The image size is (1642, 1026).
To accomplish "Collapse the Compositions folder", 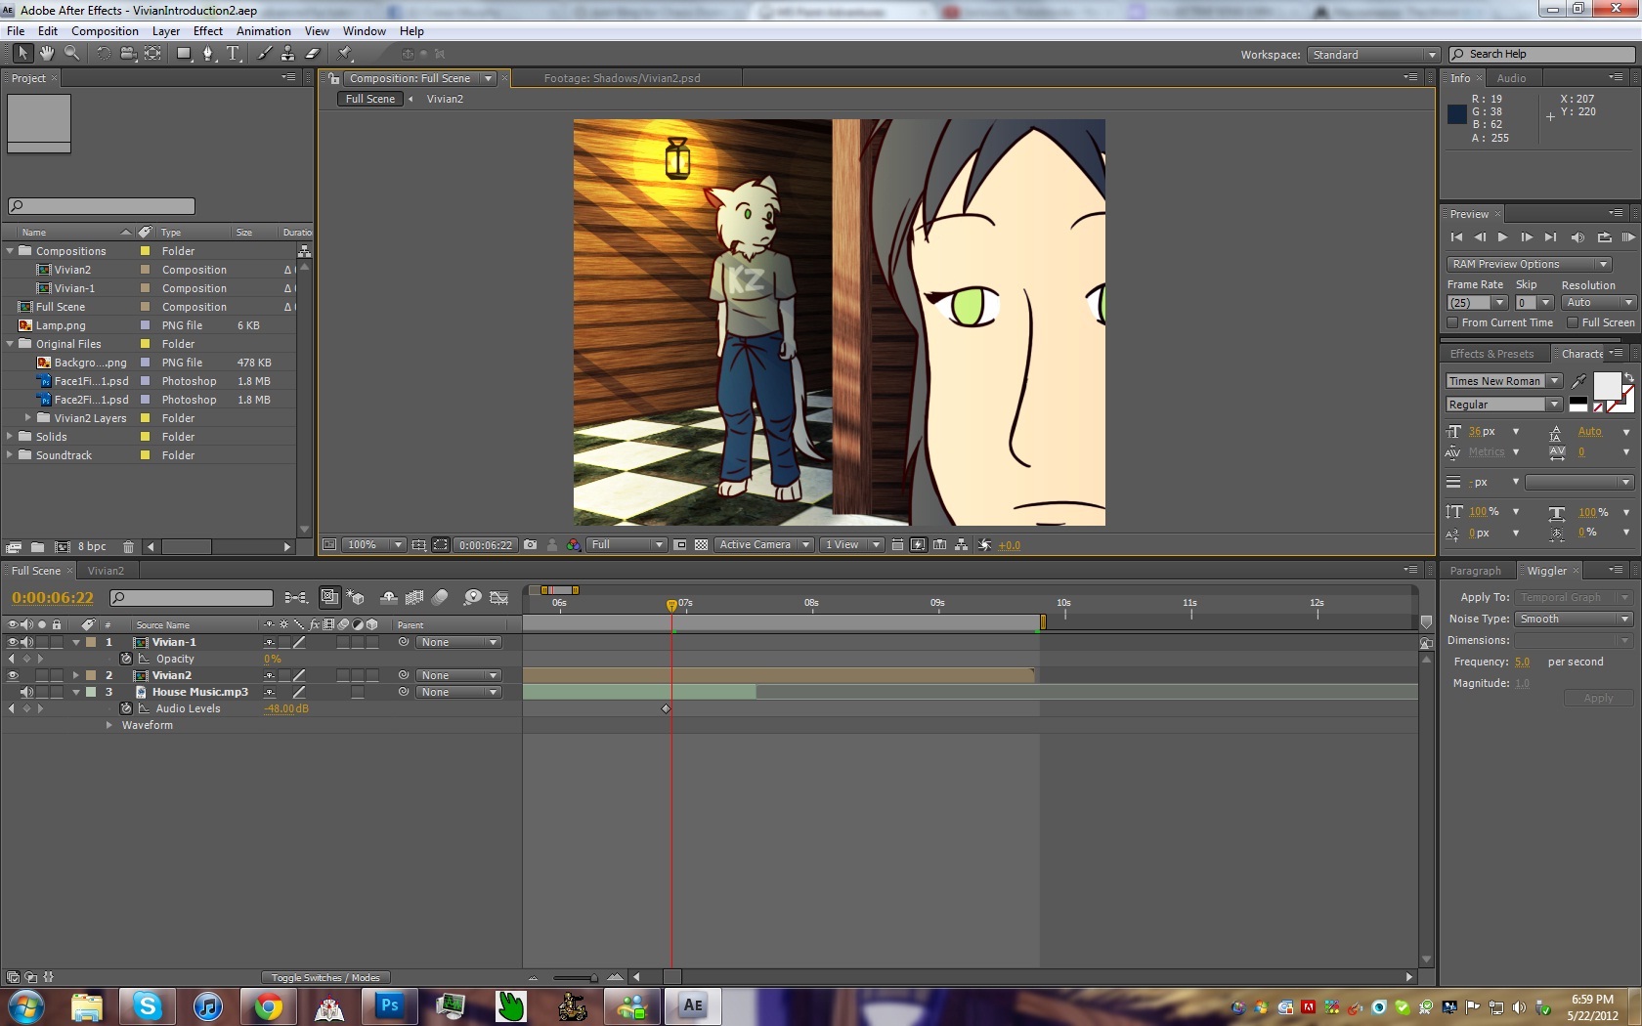I will tap(10, 251).
